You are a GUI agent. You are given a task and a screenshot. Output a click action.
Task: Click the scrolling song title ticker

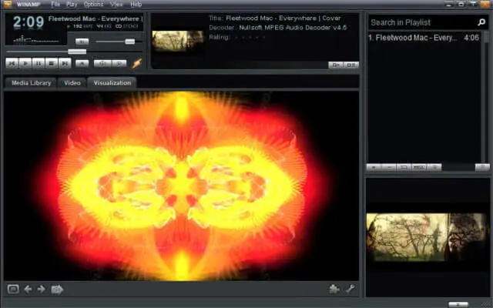coord(96,18)
